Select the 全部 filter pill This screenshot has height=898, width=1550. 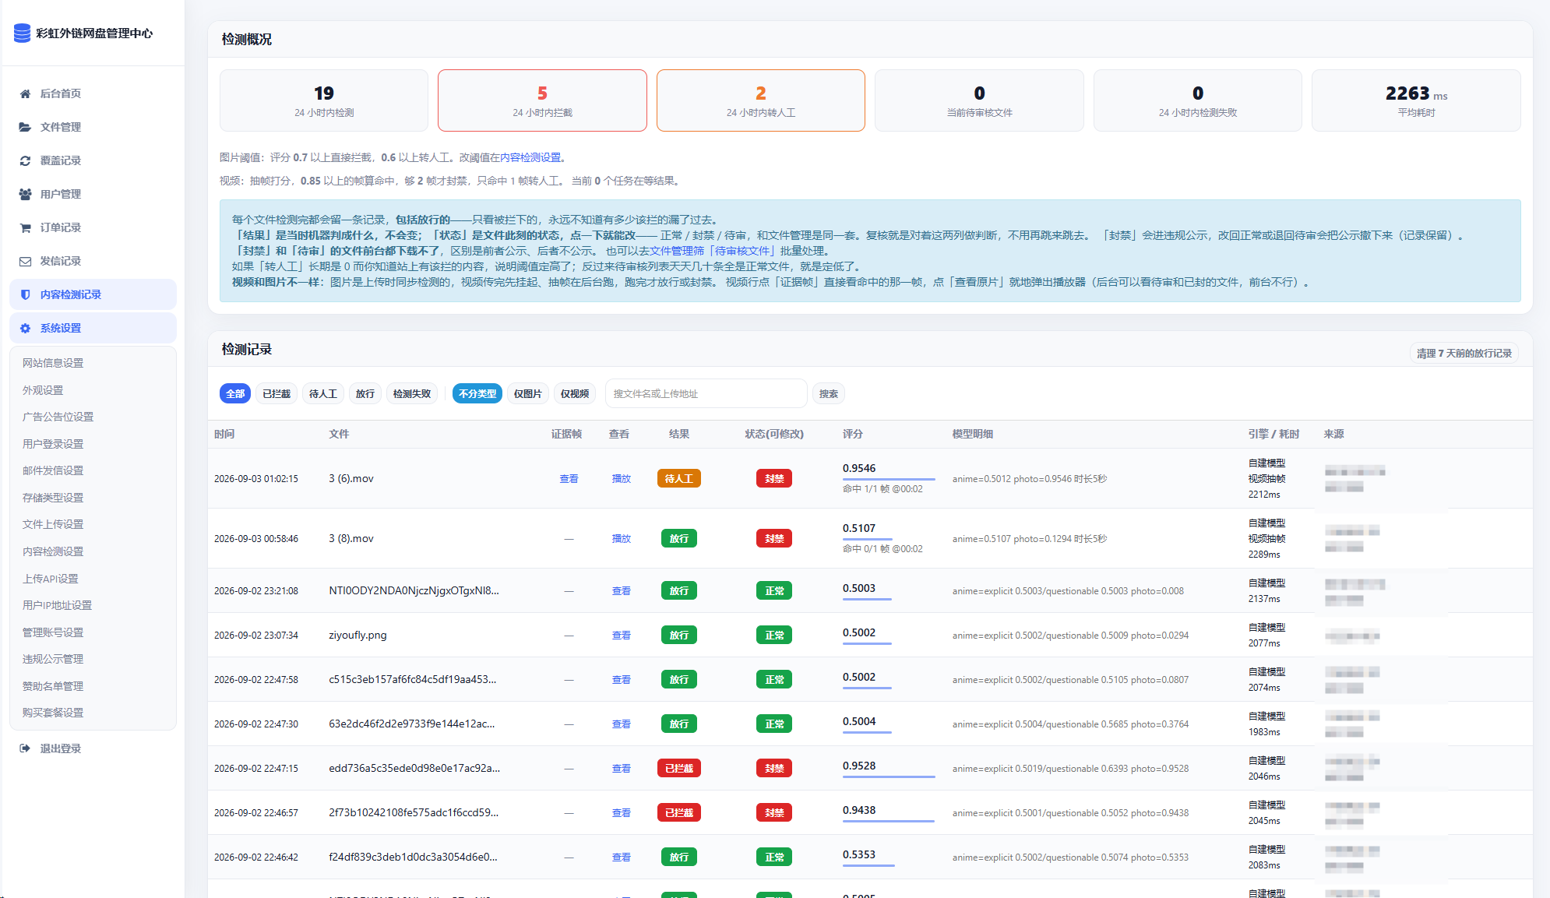[x=235, y=393]
